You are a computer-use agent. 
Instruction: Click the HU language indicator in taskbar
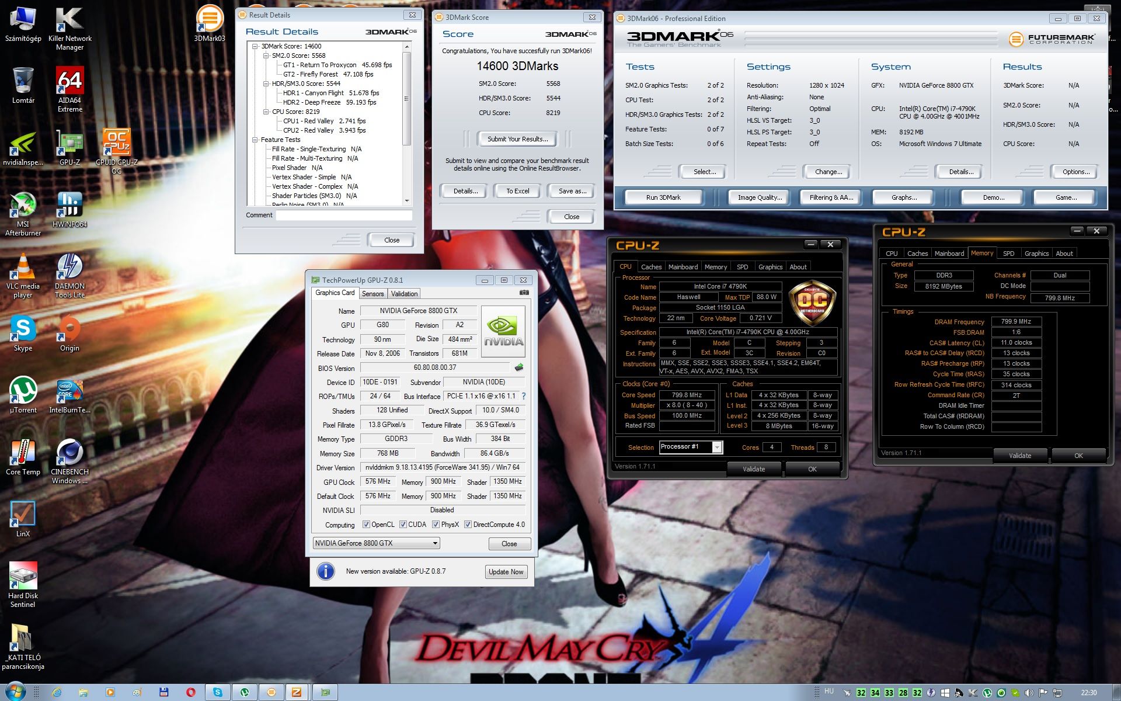click(x=829, y=692)
